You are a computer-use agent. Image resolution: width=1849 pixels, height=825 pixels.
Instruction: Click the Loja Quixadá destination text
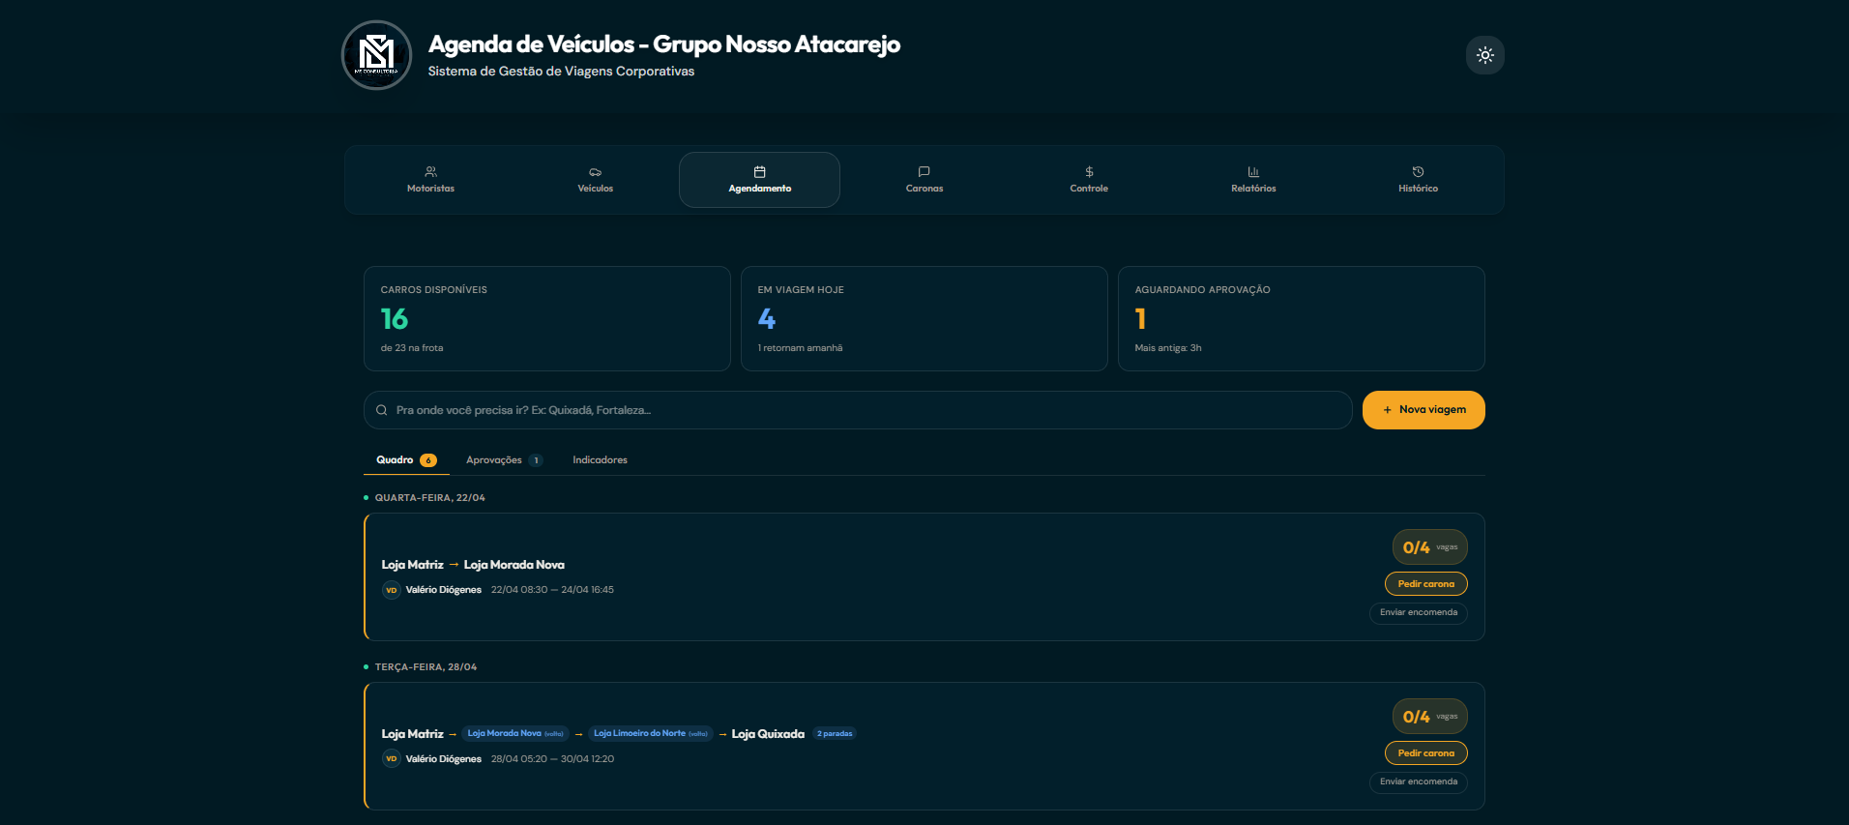768,734
